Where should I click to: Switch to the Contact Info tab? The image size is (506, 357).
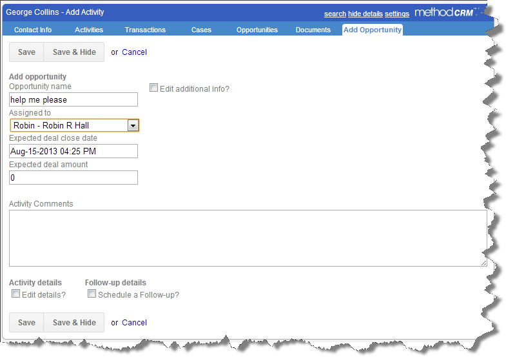33,30
